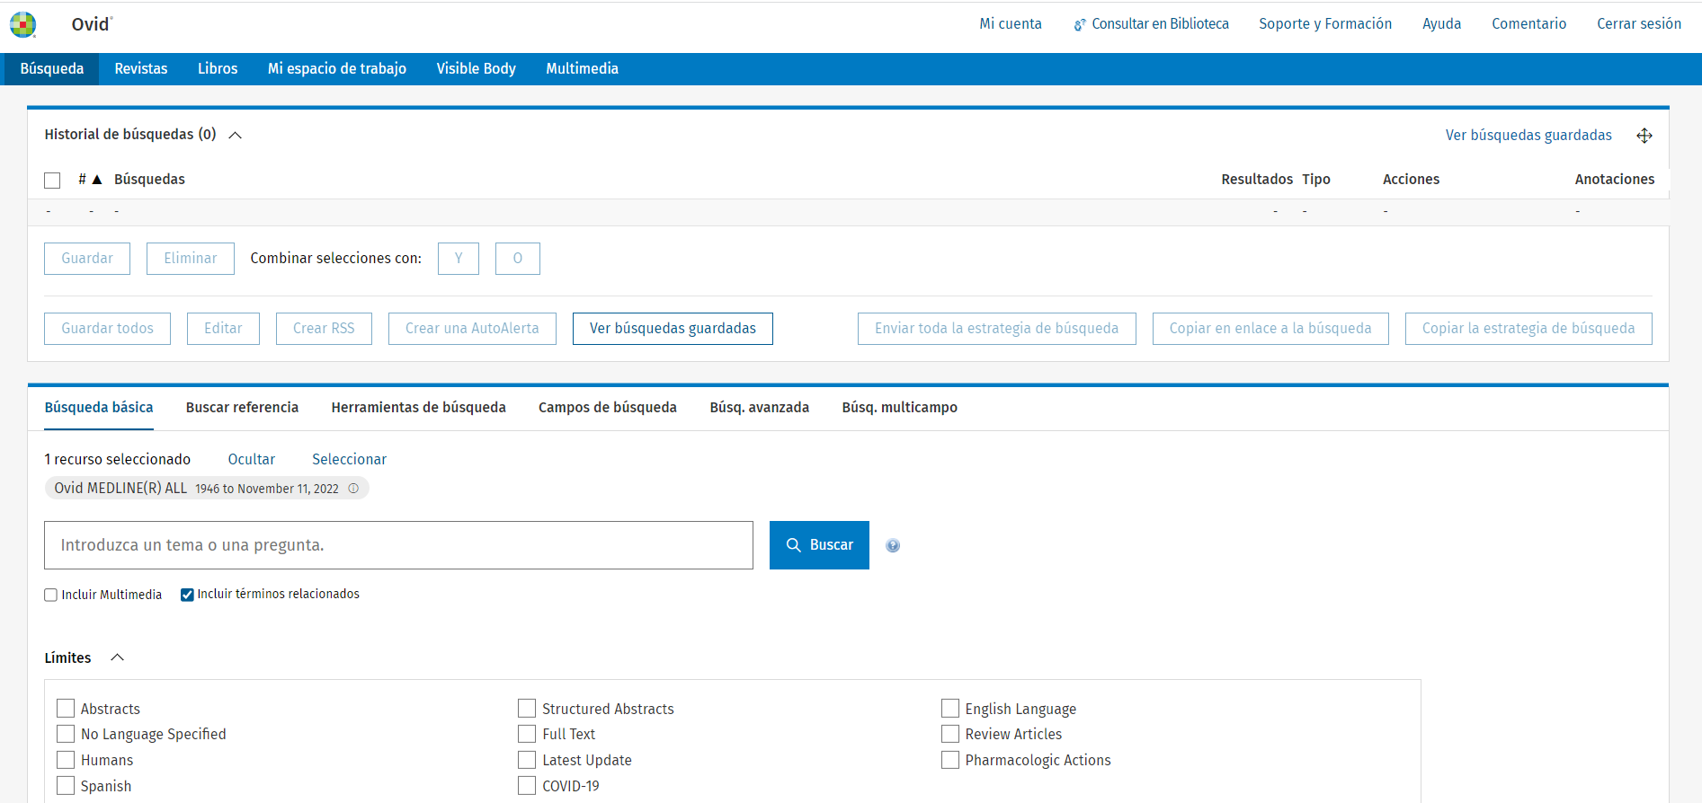The image size is (1702, 803).
Task: Collapse the Historial de búsquedas section
Action: [236, 135]
